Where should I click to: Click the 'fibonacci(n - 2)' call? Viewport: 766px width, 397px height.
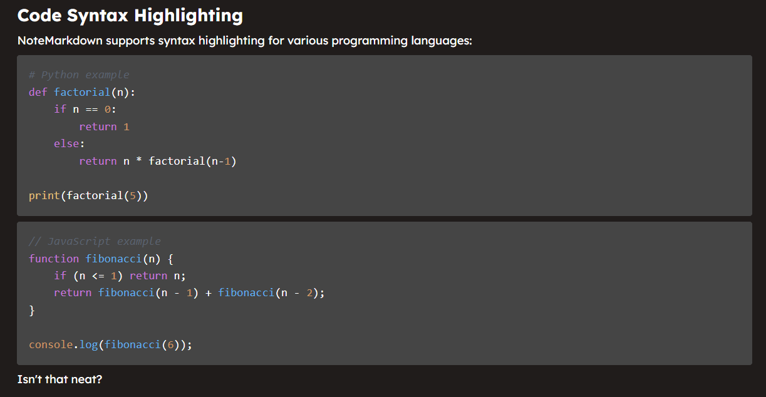(268, 293)
